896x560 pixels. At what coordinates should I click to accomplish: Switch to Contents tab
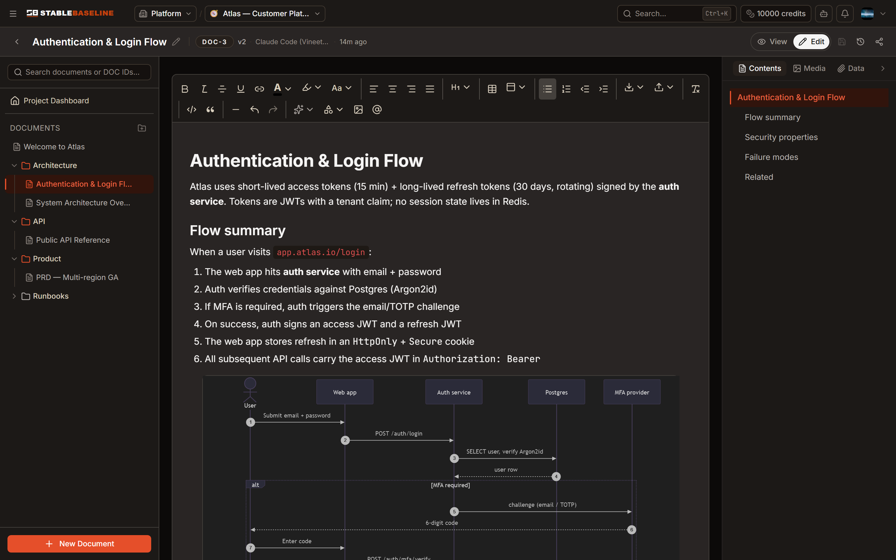click(760, 68)
